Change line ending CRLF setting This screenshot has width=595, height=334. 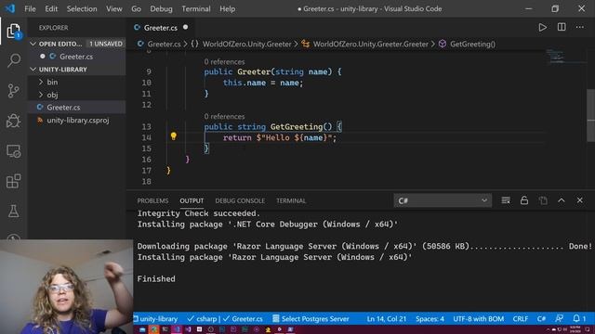(x=521, y=319)
